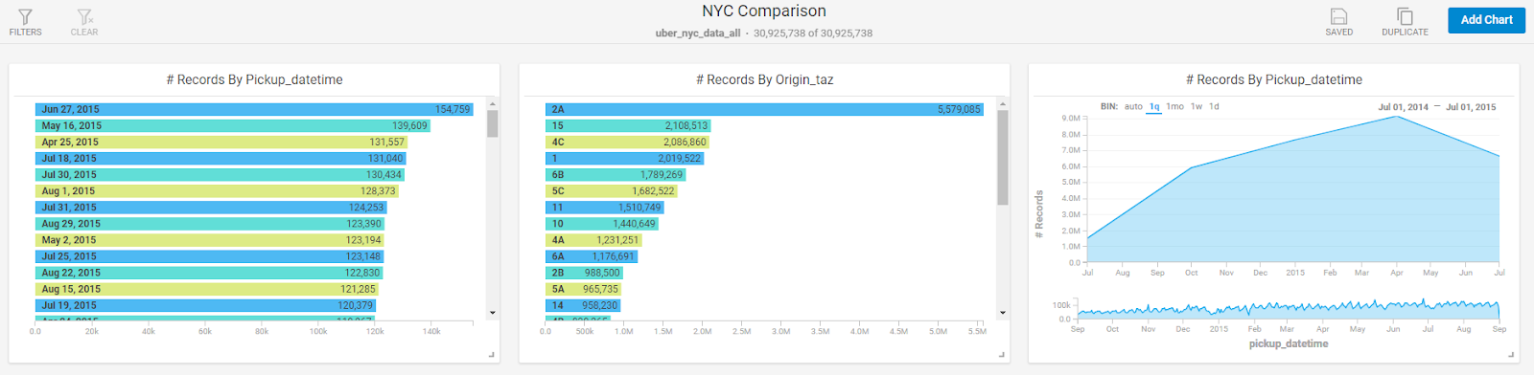Click the resize handle of the Origin_taz chart
The height and width of the screenshot is (375, 1534).
[x=1002, y=355]
